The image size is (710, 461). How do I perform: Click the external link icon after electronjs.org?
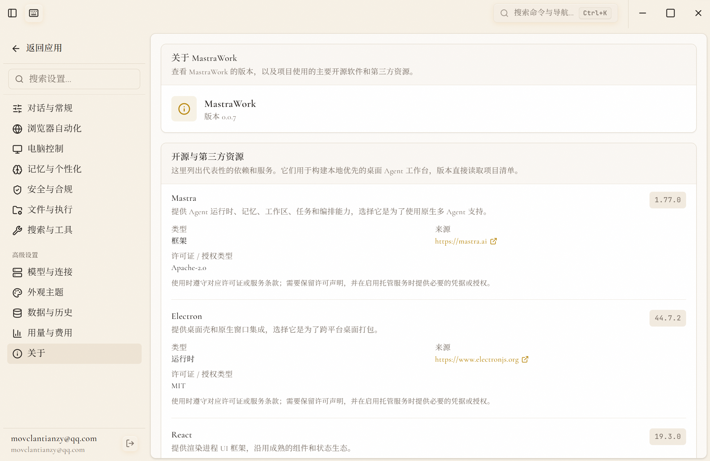pyautogui.click(x=525, y=360)
